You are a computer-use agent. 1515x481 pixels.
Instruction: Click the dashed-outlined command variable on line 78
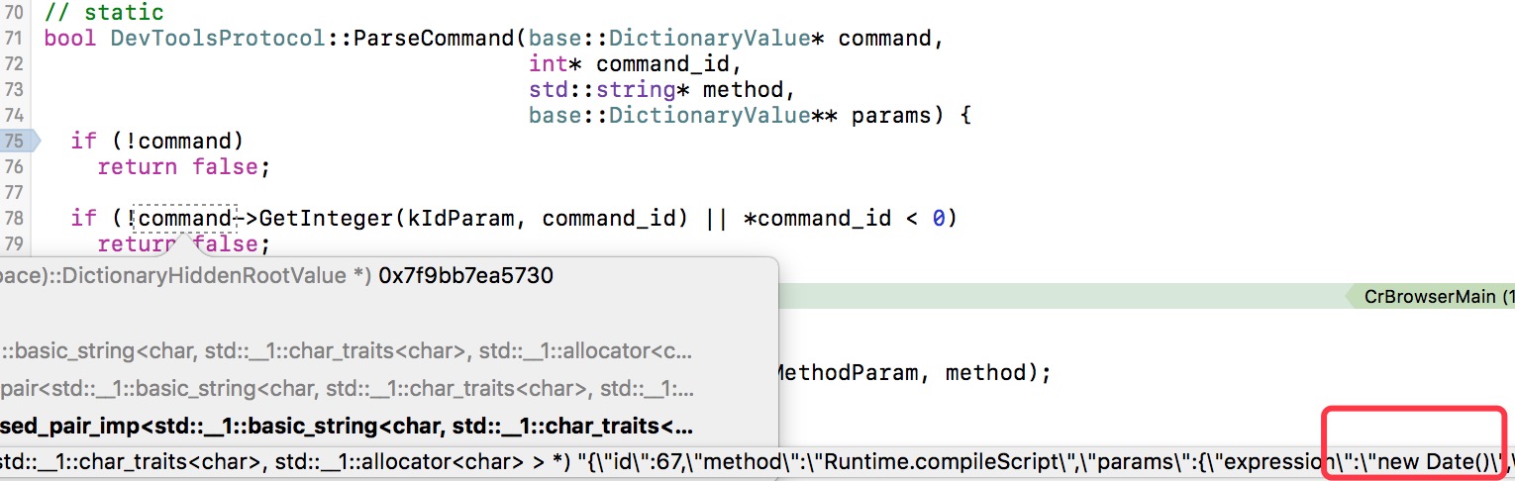pyautogui.click(x=184, y=218)
